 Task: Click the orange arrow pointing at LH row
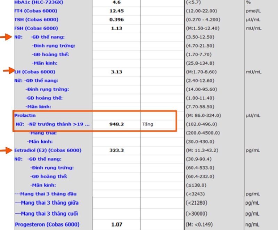pos(7,71)
